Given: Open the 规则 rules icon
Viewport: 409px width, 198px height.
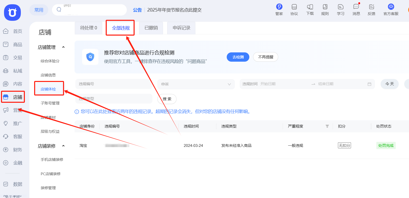Looking at the screenshot, I should 325,10.
